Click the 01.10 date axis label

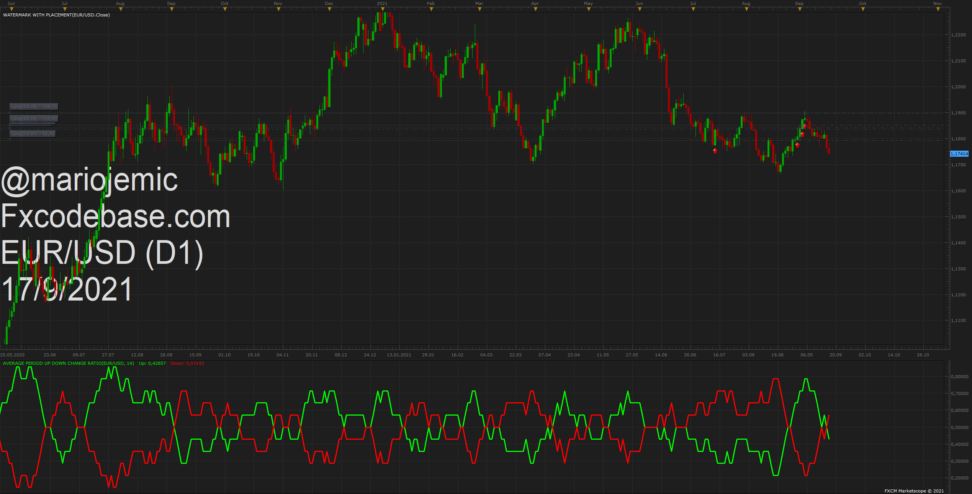tap(224, 355)
